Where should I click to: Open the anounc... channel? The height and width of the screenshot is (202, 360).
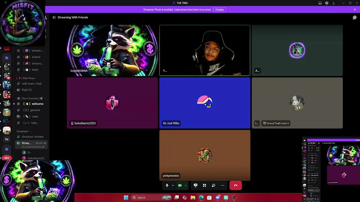[31, 63]
